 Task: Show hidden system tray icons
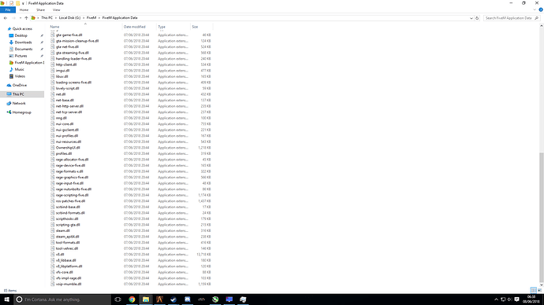tap(496, 299)
